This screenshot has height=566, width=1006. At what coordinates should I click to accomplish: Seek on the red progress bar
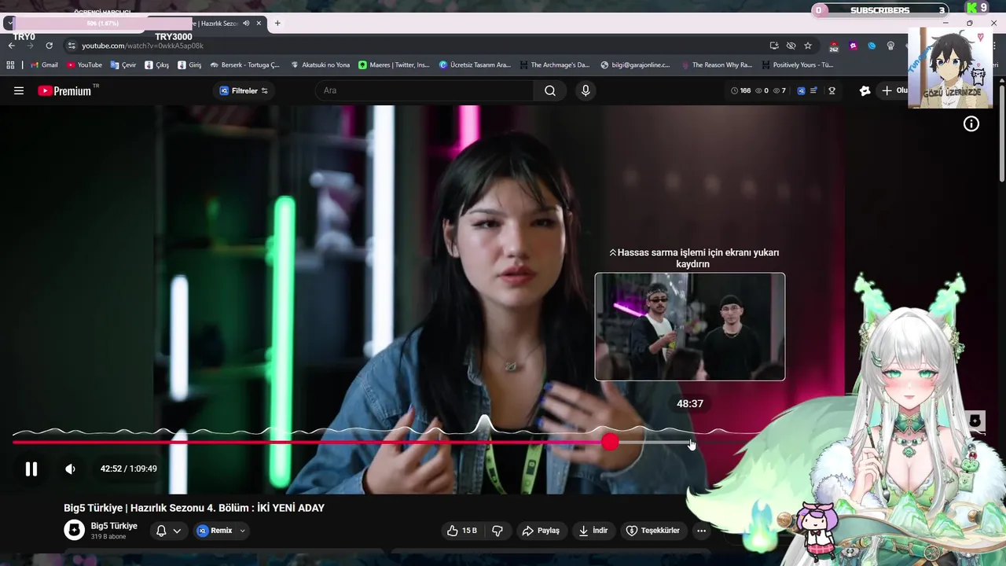tap(310, 442)
